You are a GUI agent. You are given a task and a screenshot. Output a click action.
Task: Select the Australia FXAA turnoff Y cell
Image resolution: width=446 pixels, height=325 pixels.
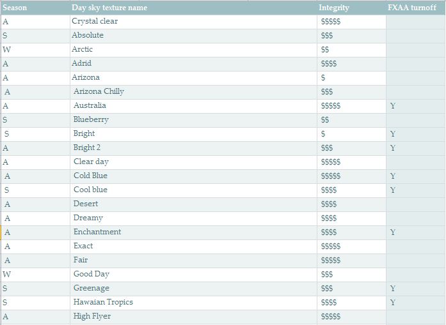(416, 106)
